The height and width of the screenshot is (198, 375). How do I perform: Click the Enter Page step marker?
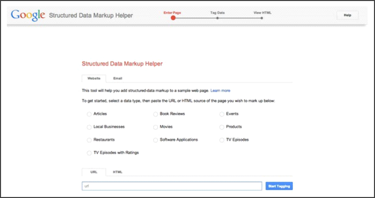tap(173, 18)
